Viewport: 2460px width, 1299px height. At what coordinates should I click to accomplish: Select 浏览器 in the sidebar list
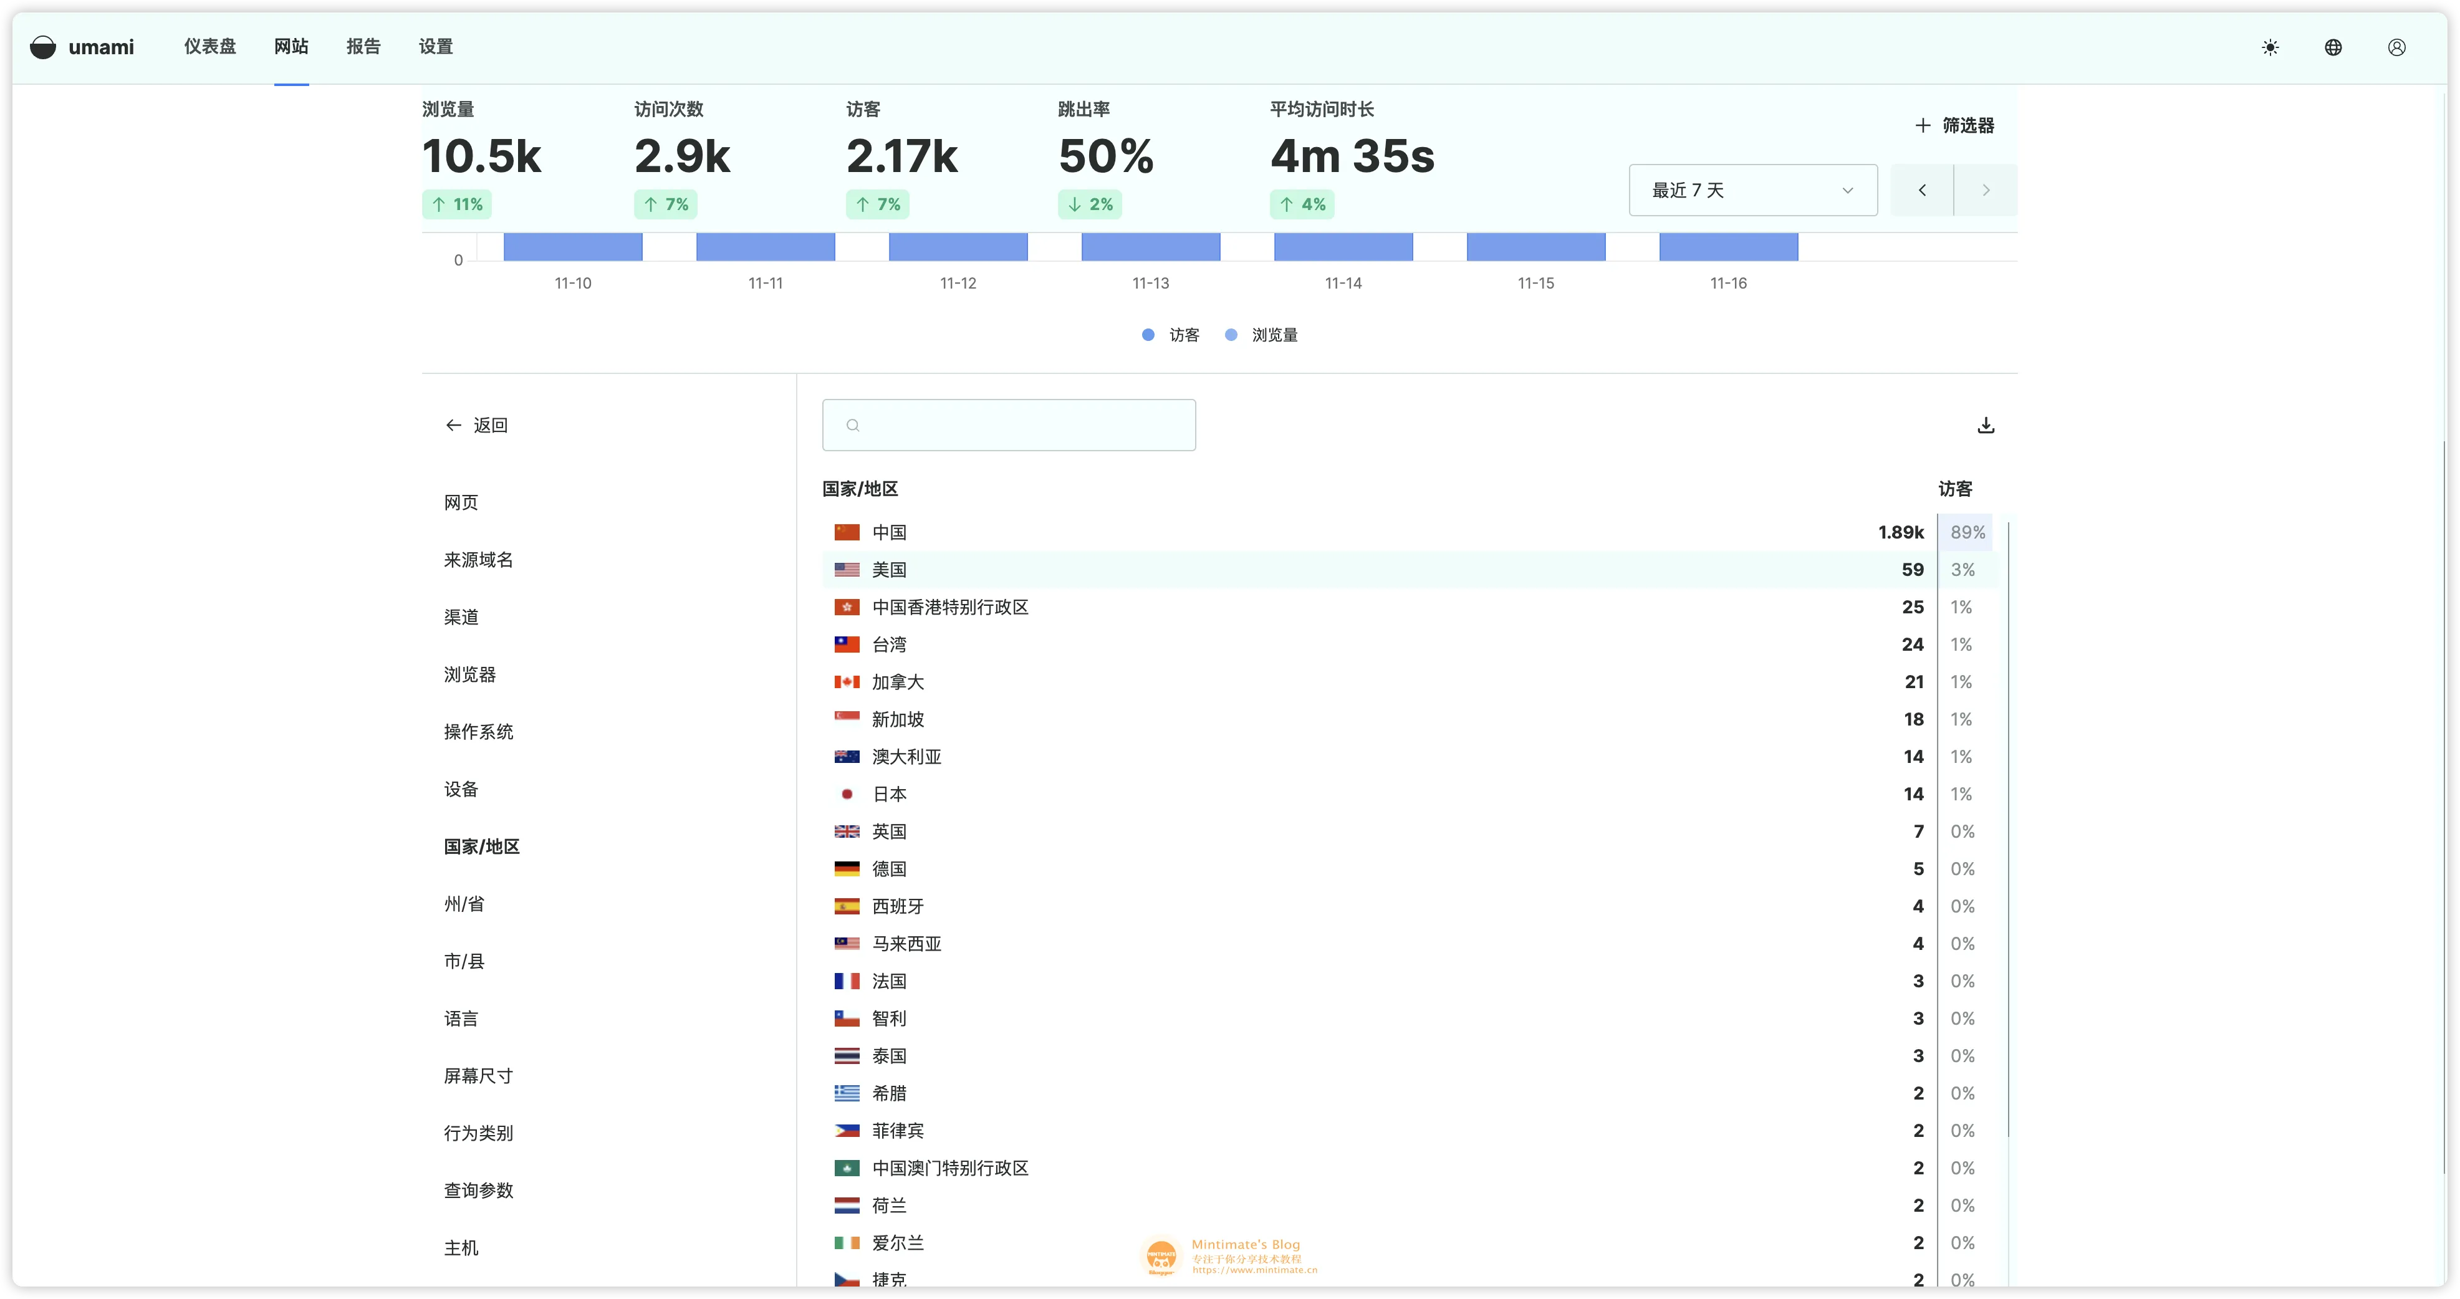(x=470, y=674)
